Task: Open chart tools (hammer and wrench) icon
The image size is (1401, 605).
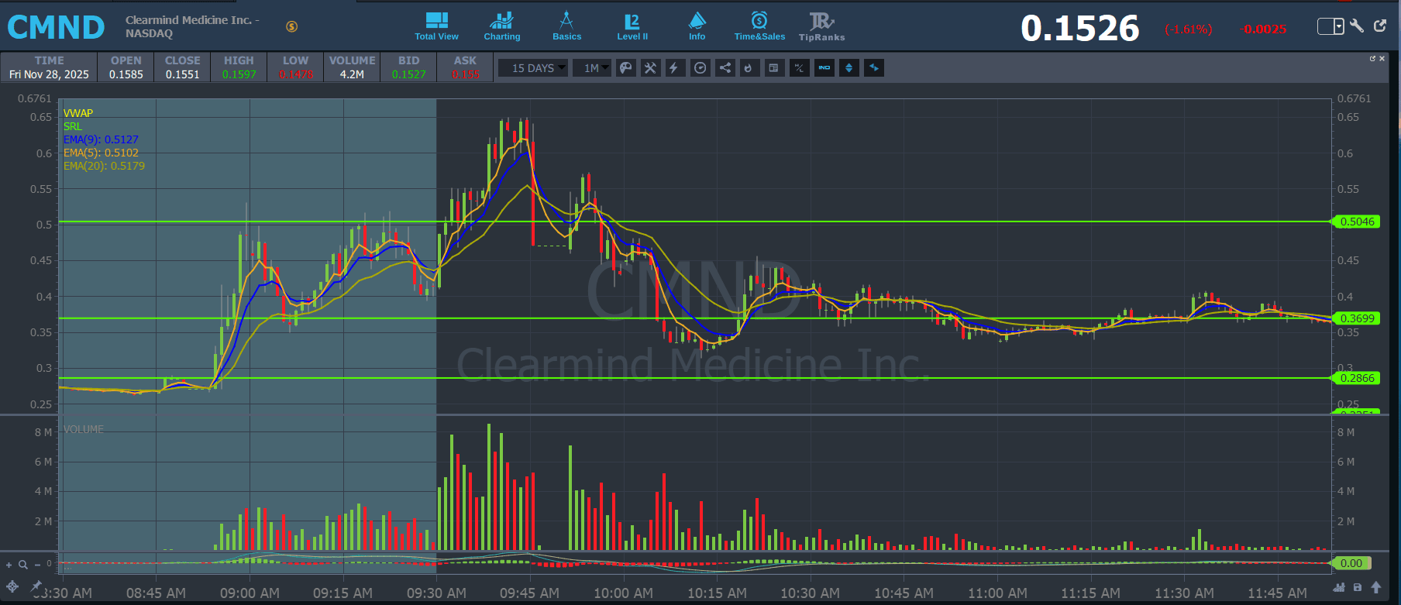Action: click(651, 68)
